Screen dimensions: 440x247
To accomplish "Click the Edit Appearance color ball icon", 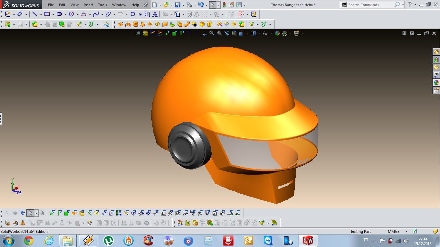I will (277, 33).
